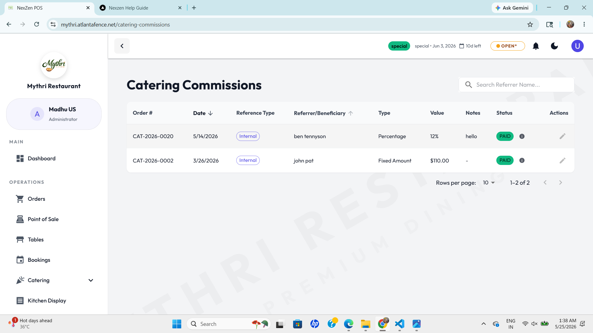Screen dimensions: 593x333
Task: Go to next table page arrow
Action: pyautogui.click(x=561, y=183)
